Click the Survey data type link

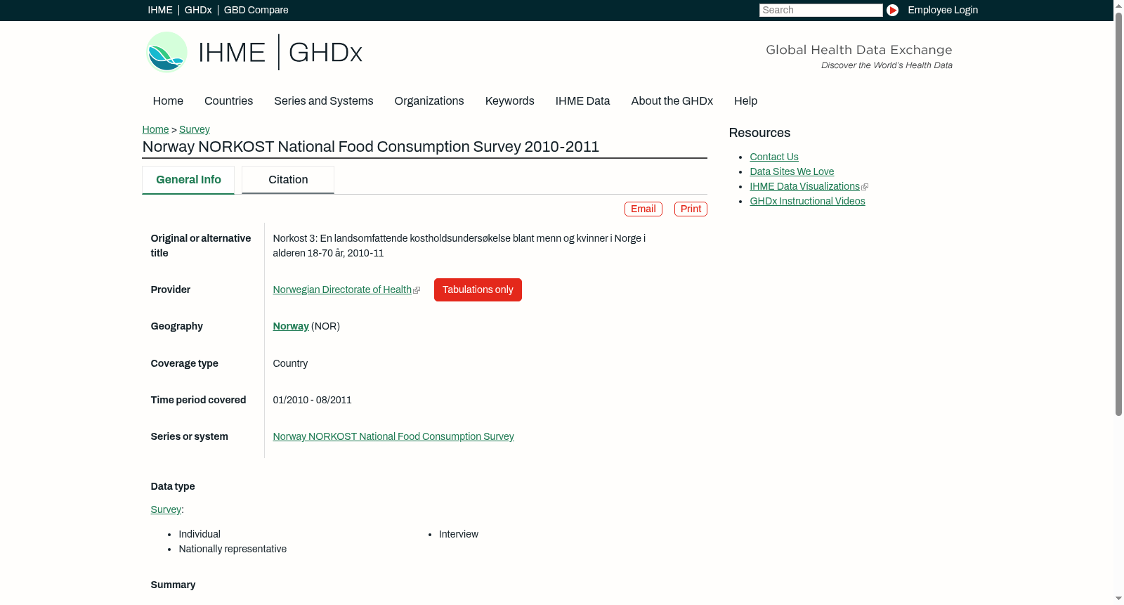166,509
